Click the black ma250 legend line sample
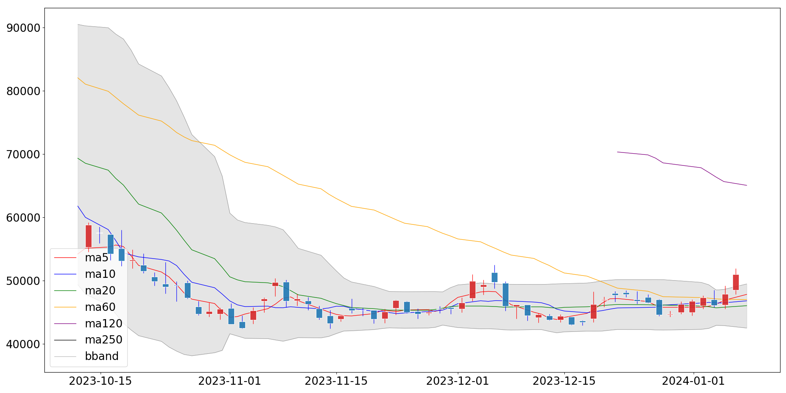786x393 pixels. coord(65,340)
